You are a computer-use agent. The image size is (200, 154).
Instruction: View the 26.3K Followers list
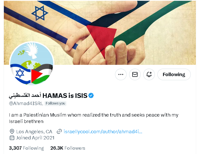[68, 148]
